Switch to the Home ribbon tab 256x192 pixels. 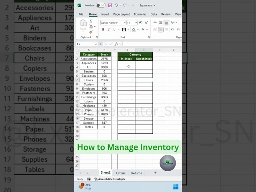click(93, 14)
